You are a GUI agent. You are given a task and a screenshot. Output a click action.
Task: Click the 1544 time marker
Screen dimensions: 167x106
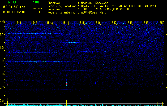click(66, 23)
